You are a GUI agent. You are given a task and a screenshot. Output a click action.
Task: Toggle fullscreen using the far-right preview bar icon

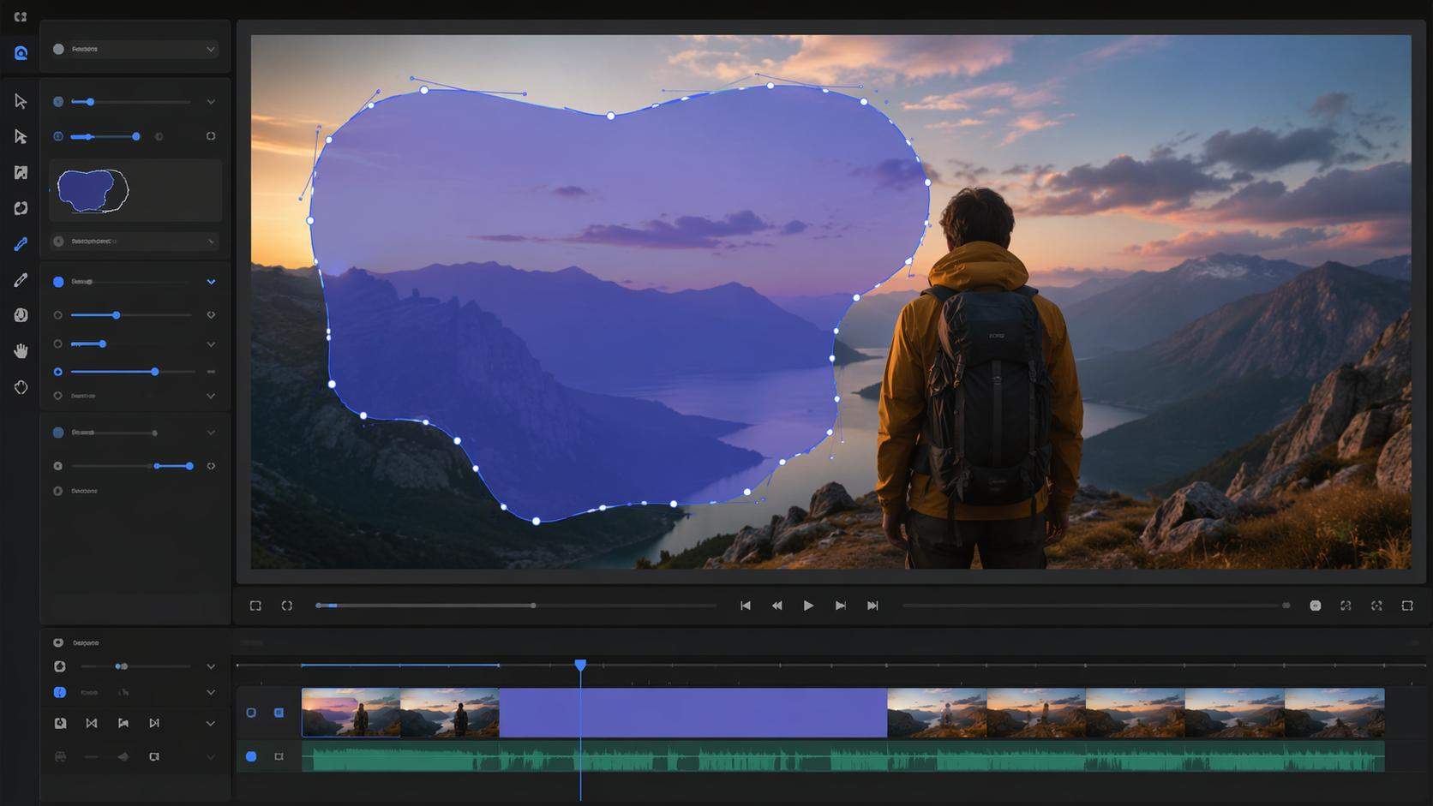pyautogui.click(x=1407, y=606)
